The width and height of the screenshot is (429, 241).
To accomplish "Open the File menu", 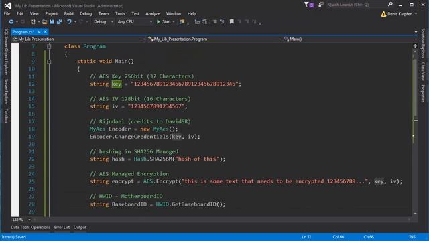I will tap(7, 13).
